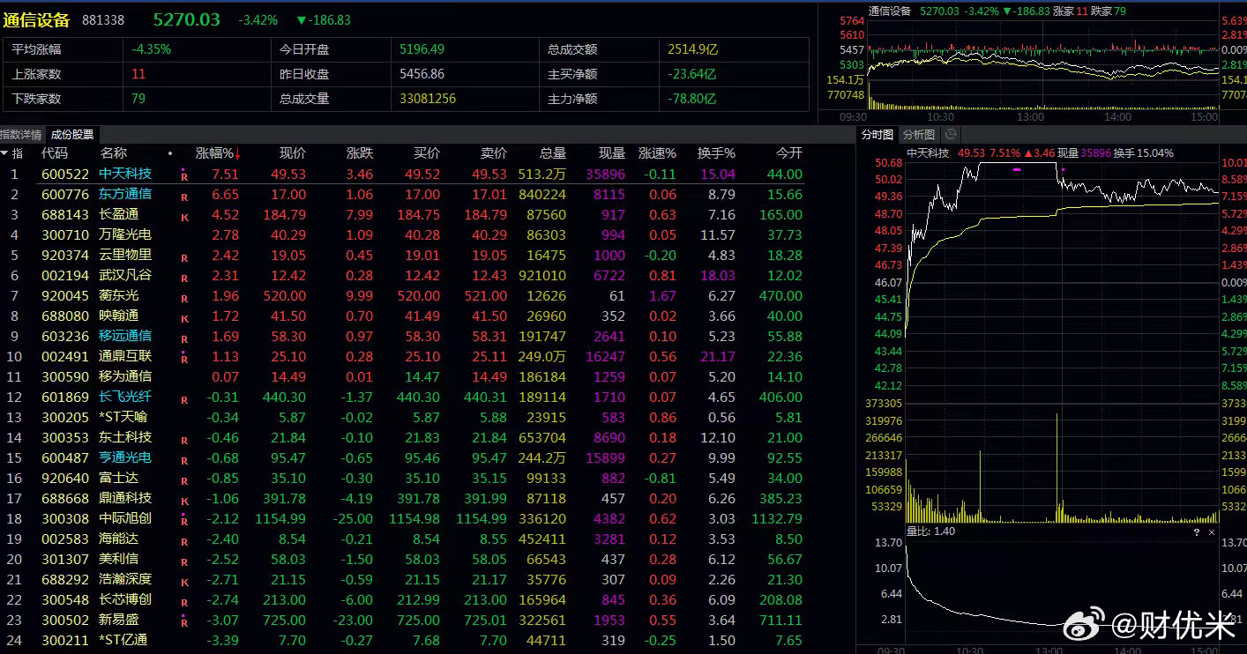The image size is (1247, 654).
Task: Select stock row 武汉凡谷
Action: pyautogui.click(x=402, y=276)
